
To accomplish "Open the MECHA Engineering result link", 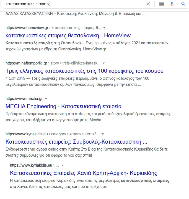I will [x=63, y=106].
